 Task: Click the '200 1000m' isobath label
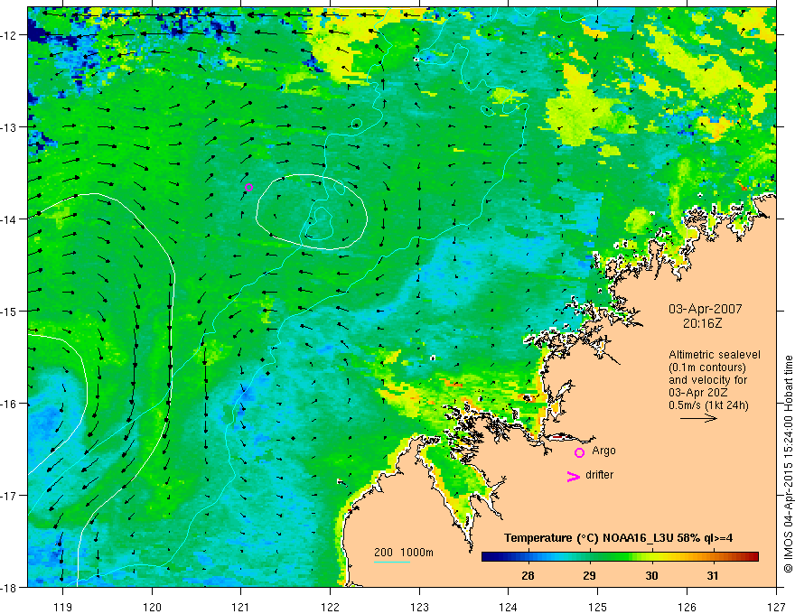point(404,553)
